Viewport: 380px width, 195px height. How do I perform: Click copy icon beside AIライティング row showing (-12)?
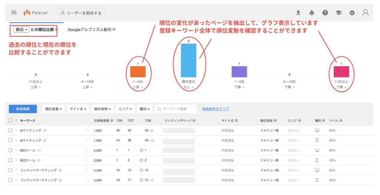point(45,140)
